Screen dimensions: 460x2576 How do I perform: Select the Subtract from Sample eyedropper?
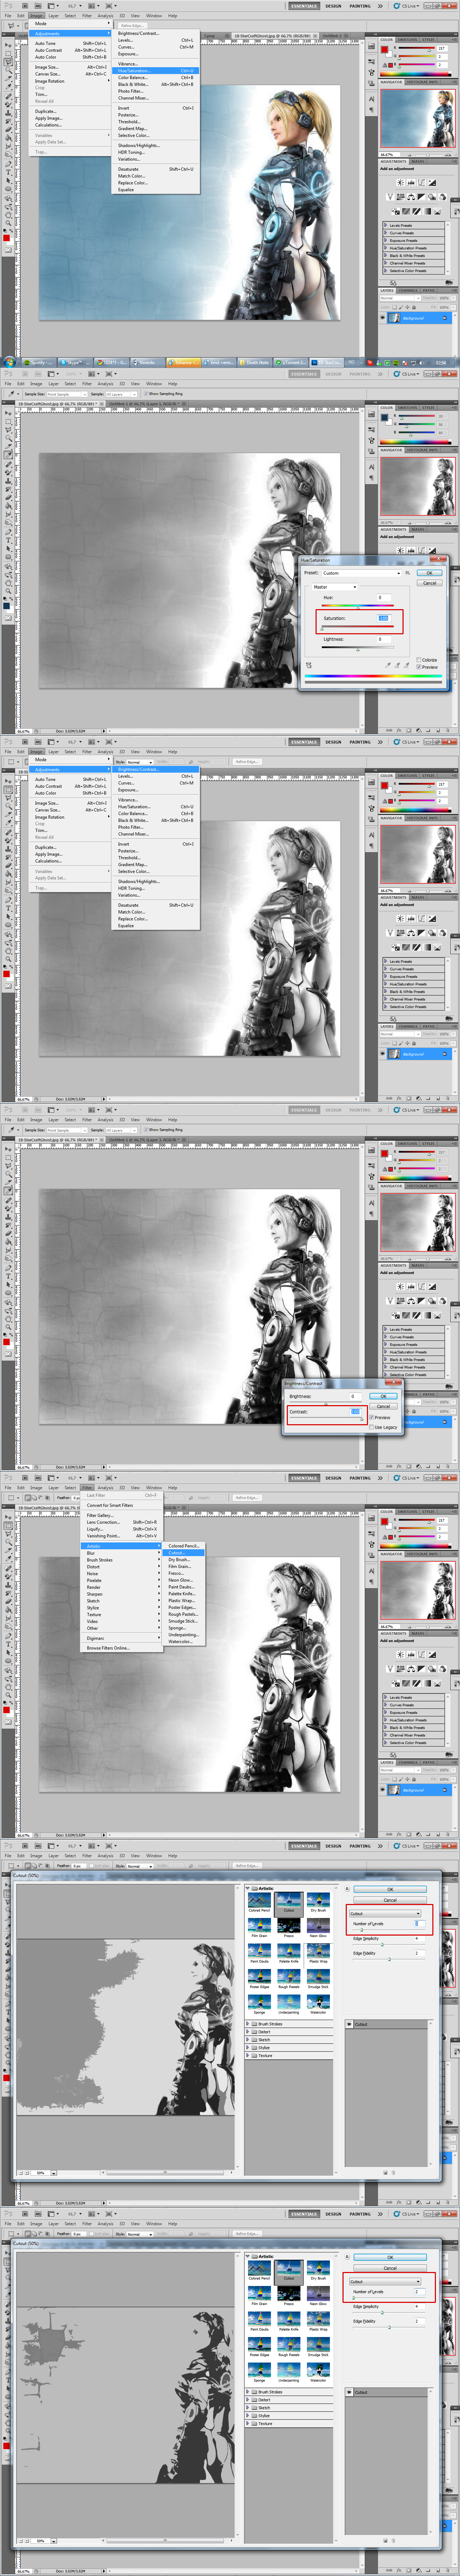coord(406,664)
